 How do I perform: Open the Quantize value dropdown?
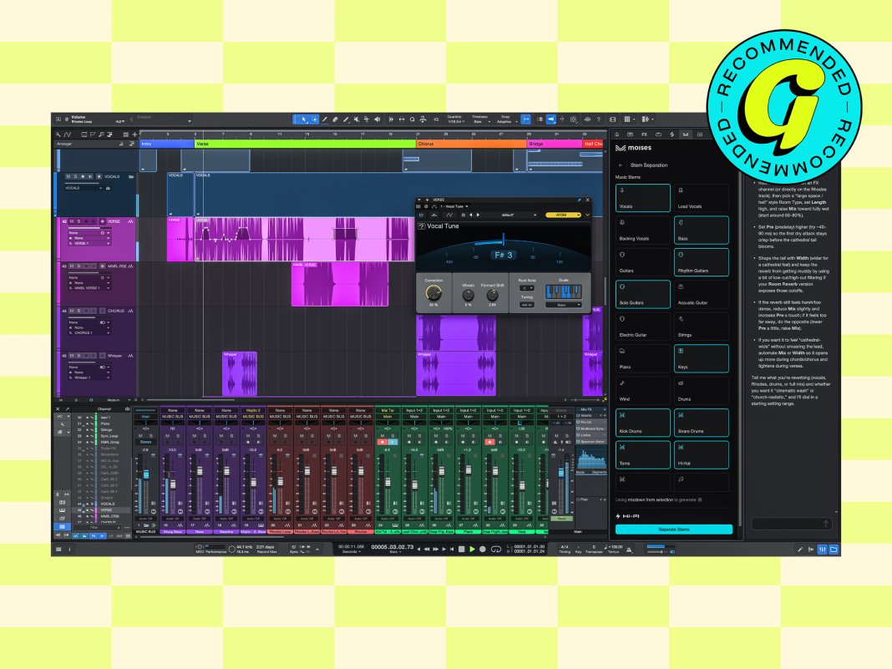[x=455, y=121]
